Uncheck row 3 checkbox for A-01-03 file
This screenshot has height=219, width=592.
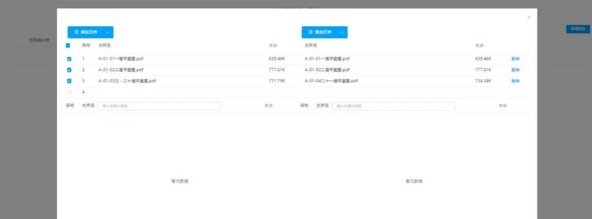point(69,81)
